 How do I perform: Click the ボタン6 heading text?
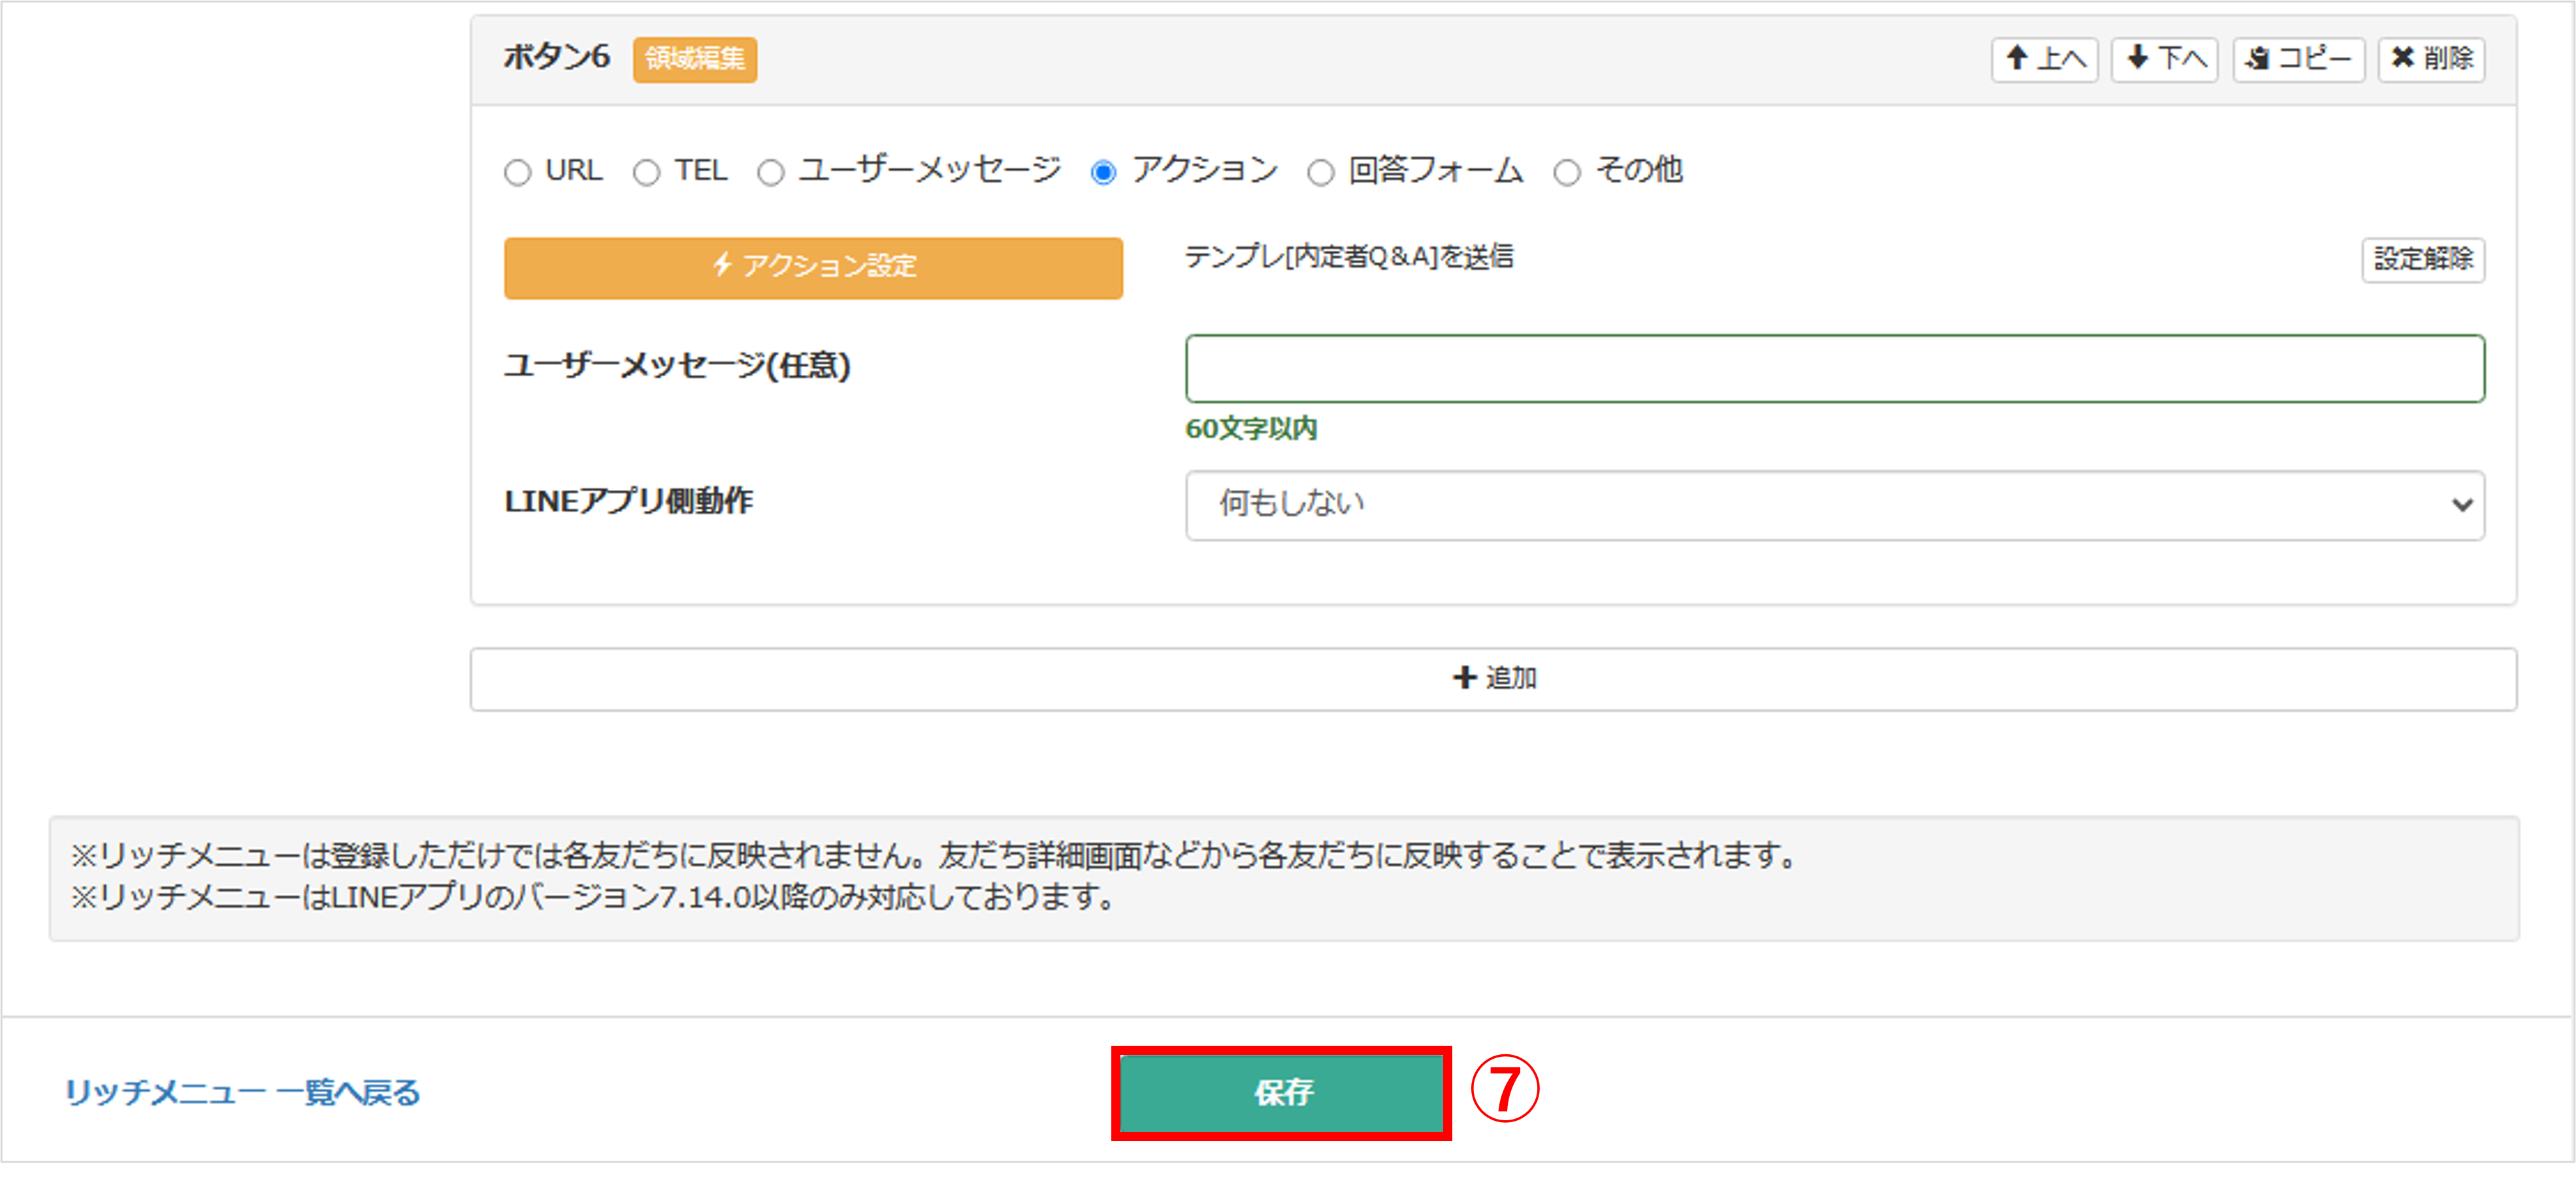click(x=556, y=57)
